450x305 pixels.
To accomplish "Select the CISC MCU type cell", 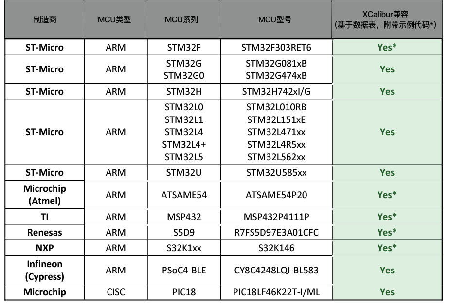I will coord(116,292).
